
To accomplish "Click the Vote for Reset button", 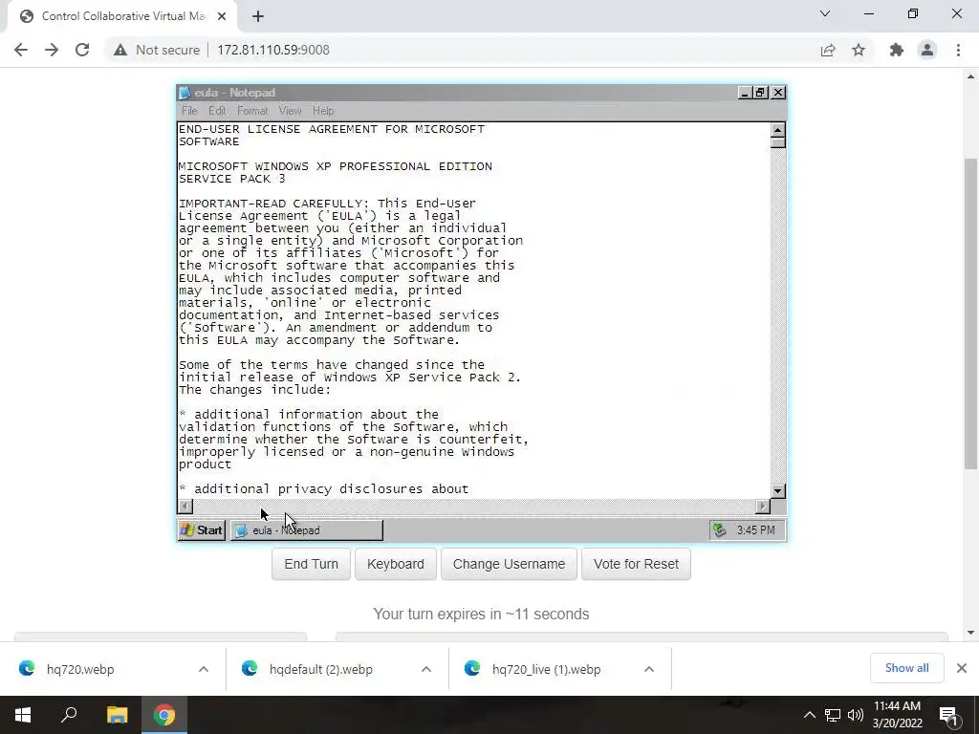I will [x=636, y=564].
